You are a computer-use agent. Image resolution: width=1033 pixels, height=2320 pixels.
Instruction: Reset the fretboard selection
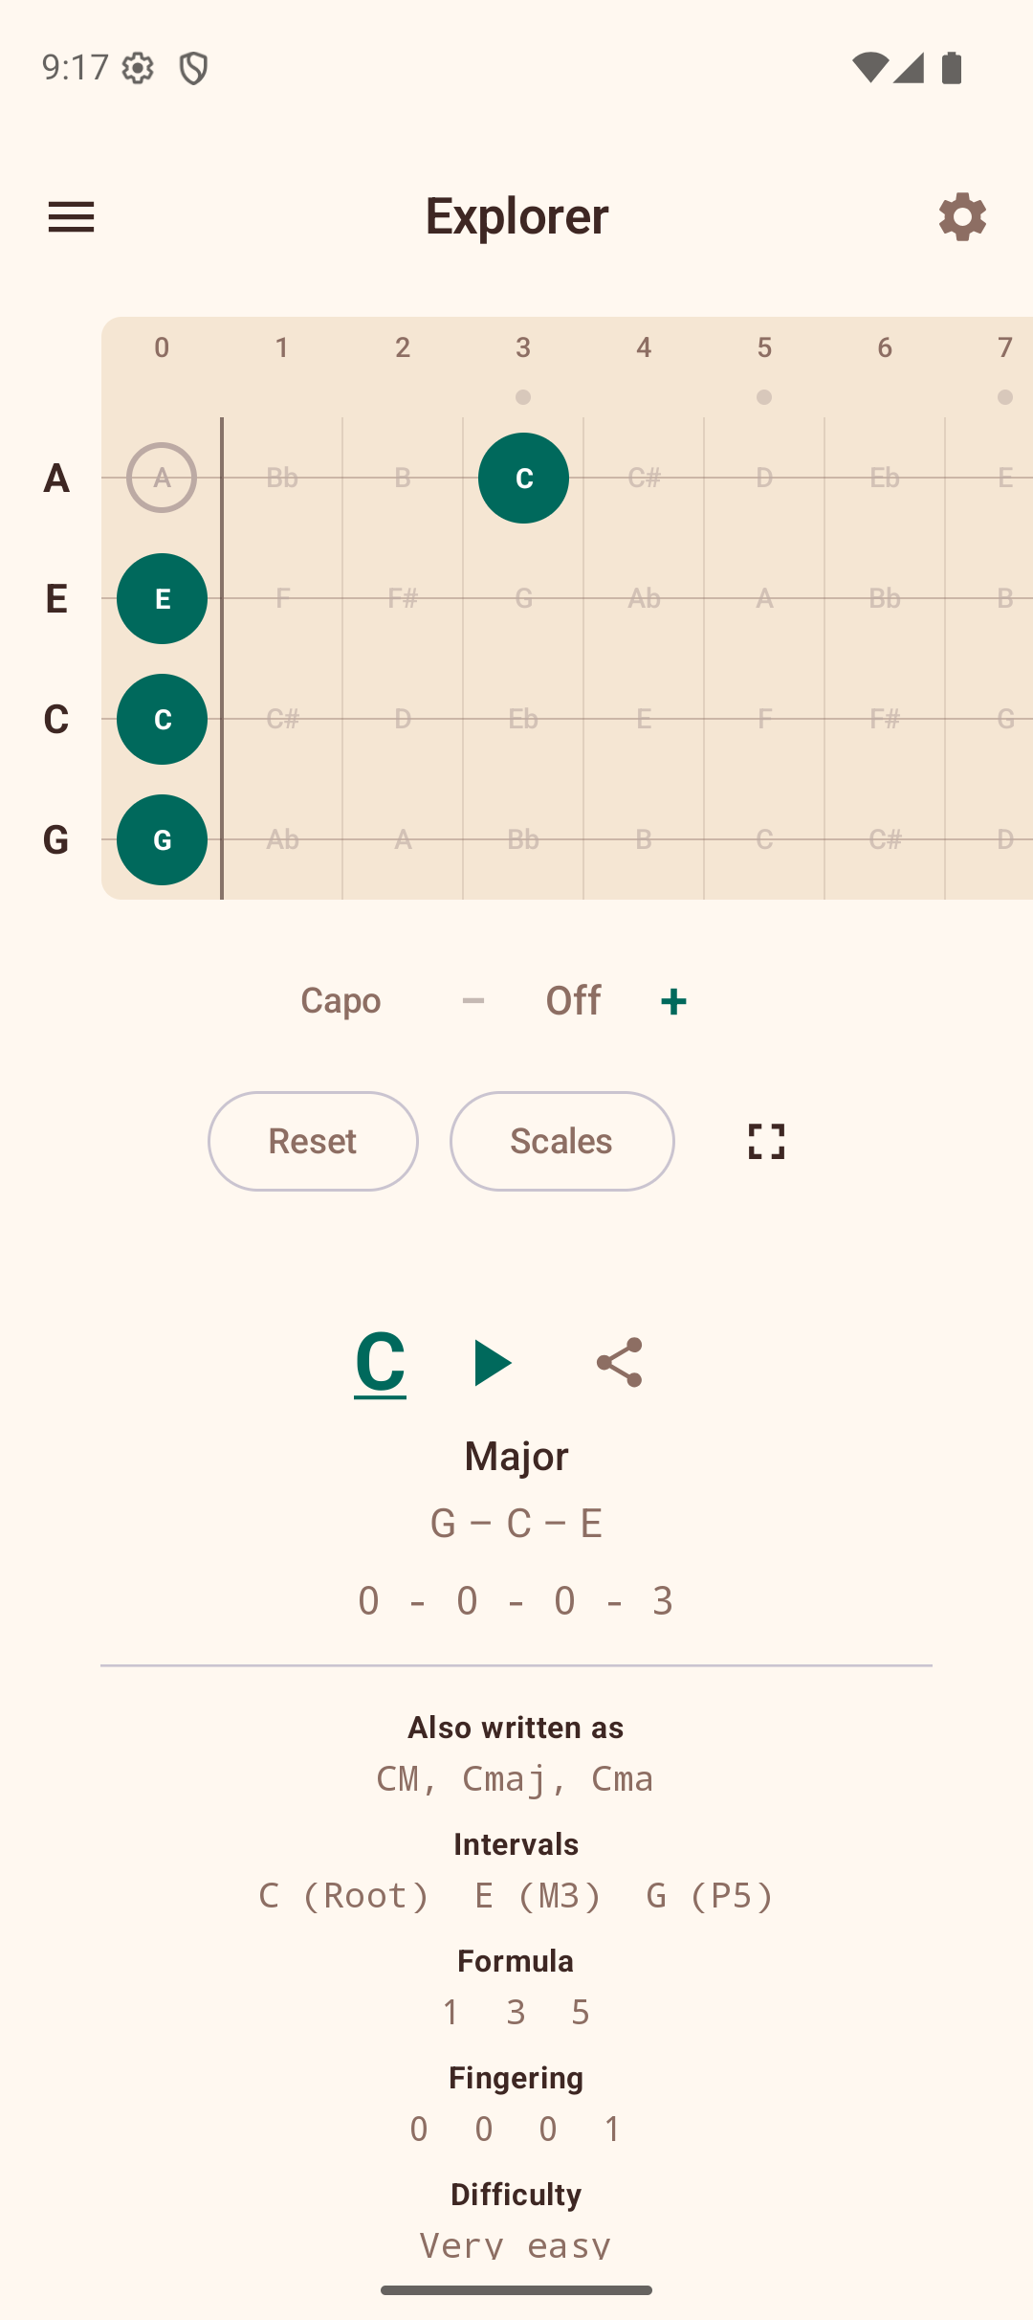pos(313,1141)
